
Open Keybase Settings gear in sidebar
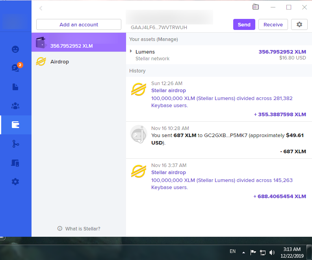point(15,182)
